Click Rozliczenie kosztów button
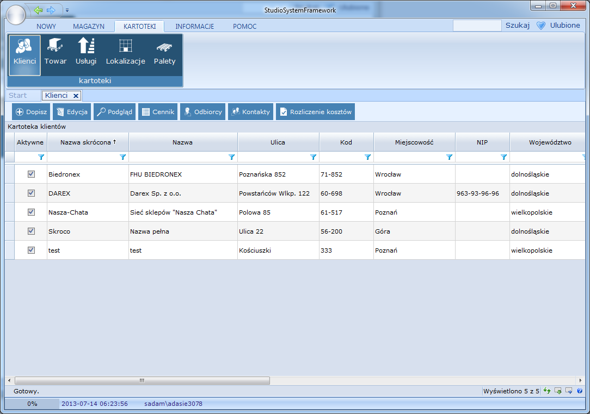The image size is (590, 414). [x=315, y=111]
